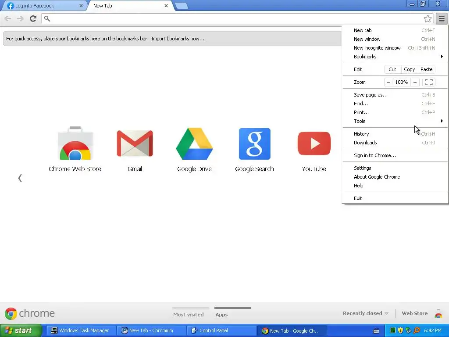Select New window menu item

[x=396, y=39]
